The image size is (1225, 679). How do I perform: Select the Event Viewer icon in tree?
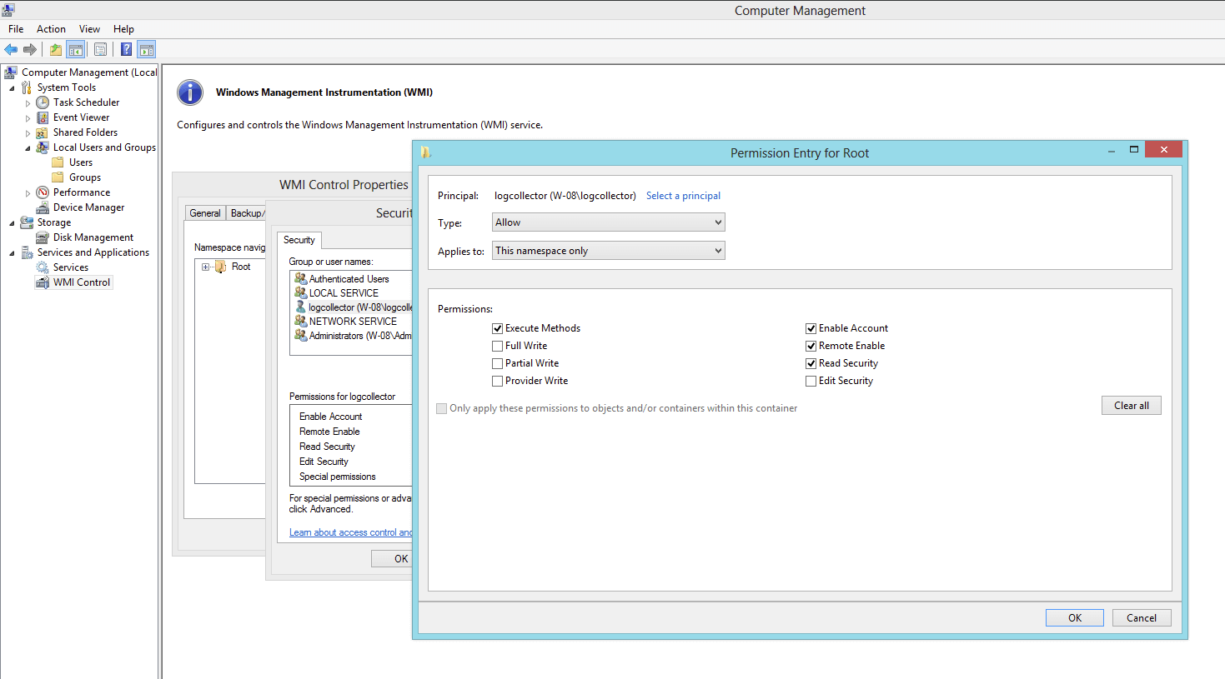(x=43, y=117)
